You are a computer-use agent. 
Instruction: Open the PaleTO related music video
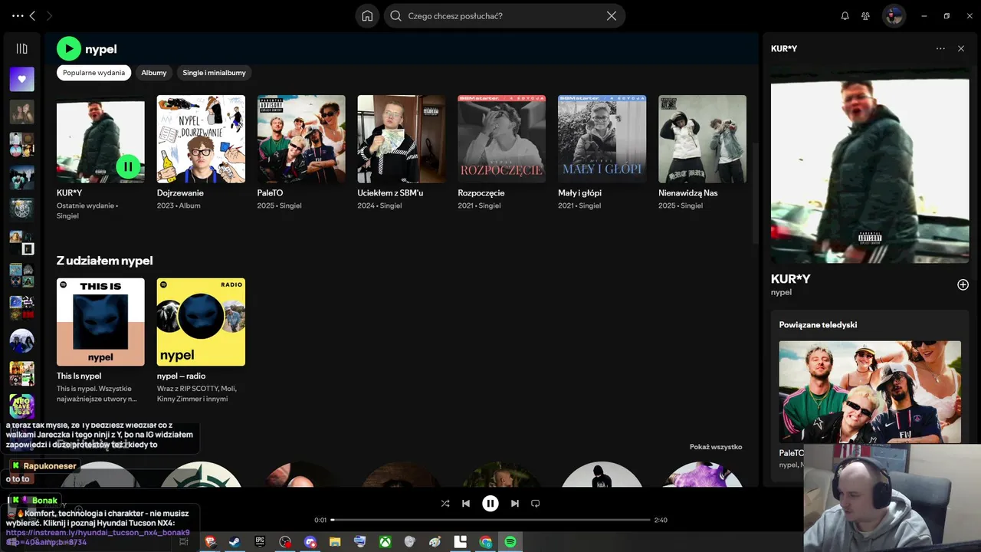point(870,392)
